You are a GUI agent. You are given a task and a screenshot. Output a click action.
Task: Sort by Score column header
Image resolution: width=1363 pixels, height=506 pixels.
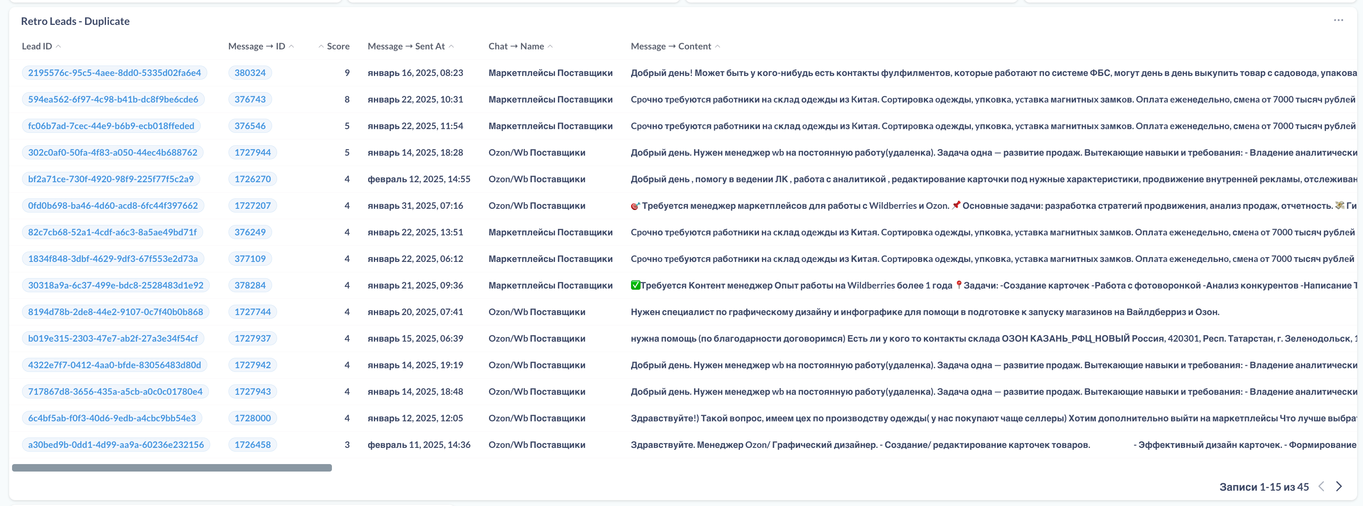[x=334, y=46]
